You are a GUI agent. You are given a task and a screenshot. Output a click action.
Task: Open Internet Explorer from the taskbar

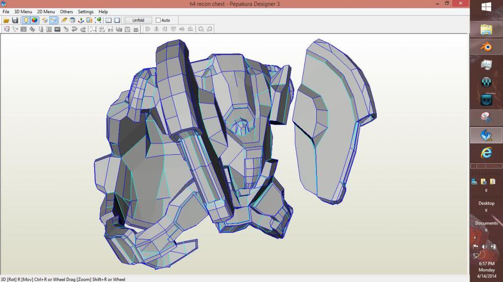point(486,152)
